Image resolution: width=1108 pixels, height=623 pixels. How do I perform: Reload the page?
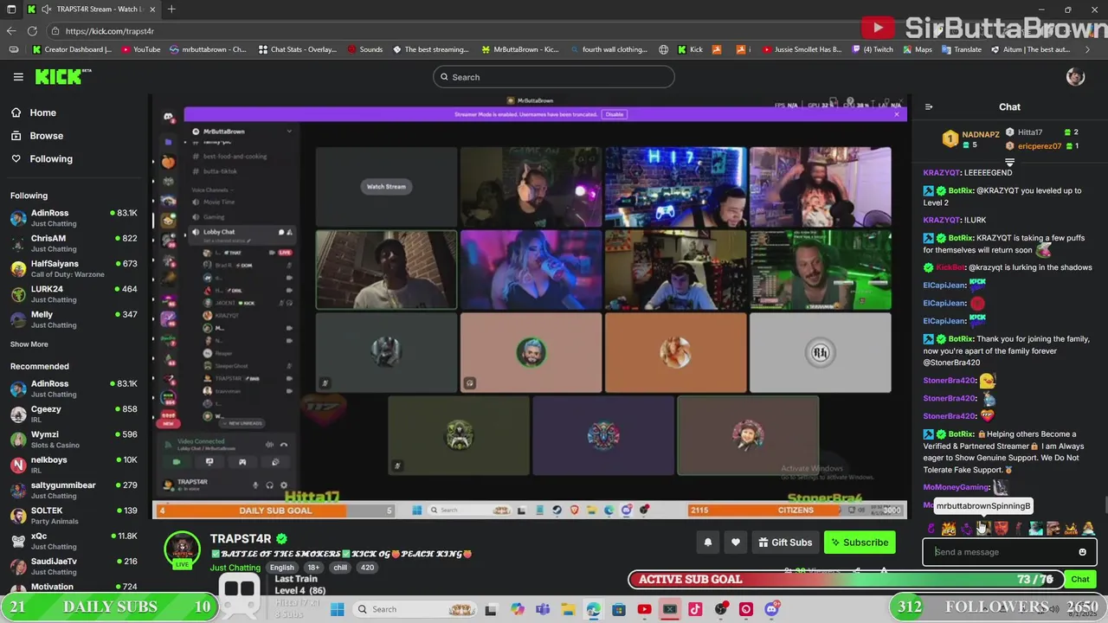[x=32, y=31]
